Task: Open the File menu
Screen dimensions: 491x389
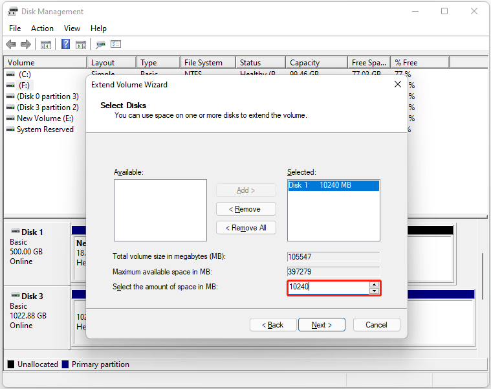Action: [15, 28]
